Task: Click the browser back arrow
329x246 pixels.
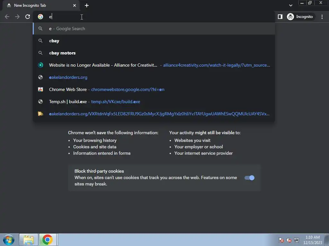Action: pyautogui.click(x=7, y=17)
